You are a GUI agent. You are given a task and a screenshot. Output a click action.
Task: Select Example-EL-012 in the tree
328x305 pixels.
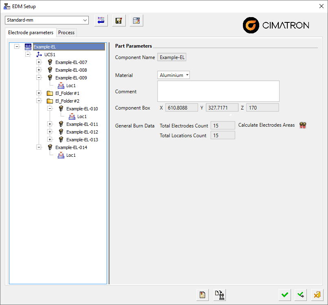click(x=82, y=132)
